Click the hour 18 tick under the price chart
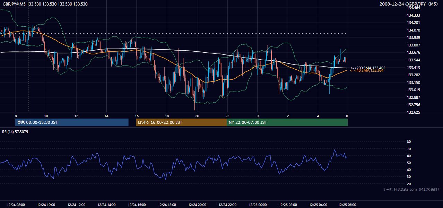The image size is (443, 208). [167, 116]
